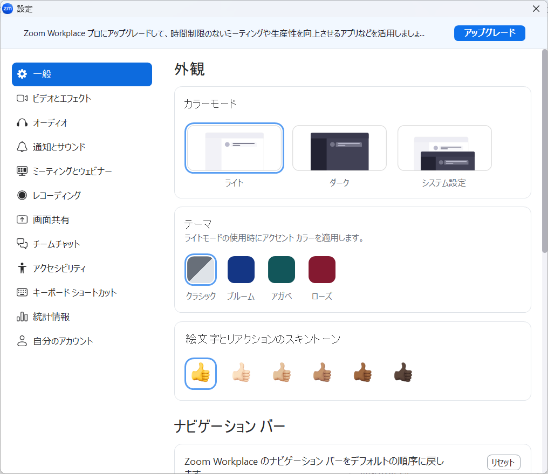Click the オーディオ headphones icon

(22, 122)
